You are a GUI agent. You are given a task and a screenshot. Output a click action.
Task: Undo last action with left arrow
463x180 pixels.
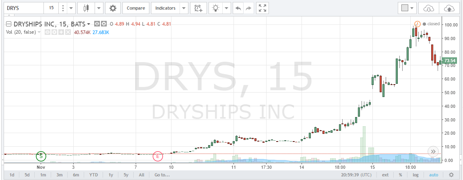coord(238,8)
